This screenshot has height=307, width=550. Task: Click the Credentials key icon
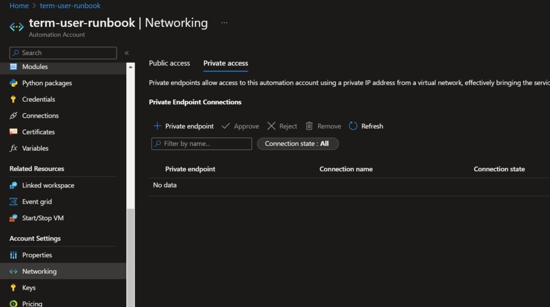pyautogui.click(x=13, y=100)
